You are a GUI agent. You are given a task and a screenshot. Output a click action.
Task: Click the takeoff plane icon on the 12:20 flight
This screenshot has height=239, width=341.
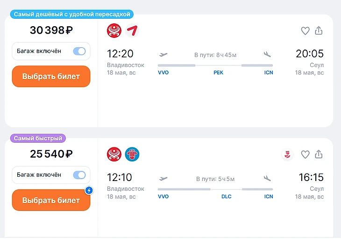pos(163,54)
